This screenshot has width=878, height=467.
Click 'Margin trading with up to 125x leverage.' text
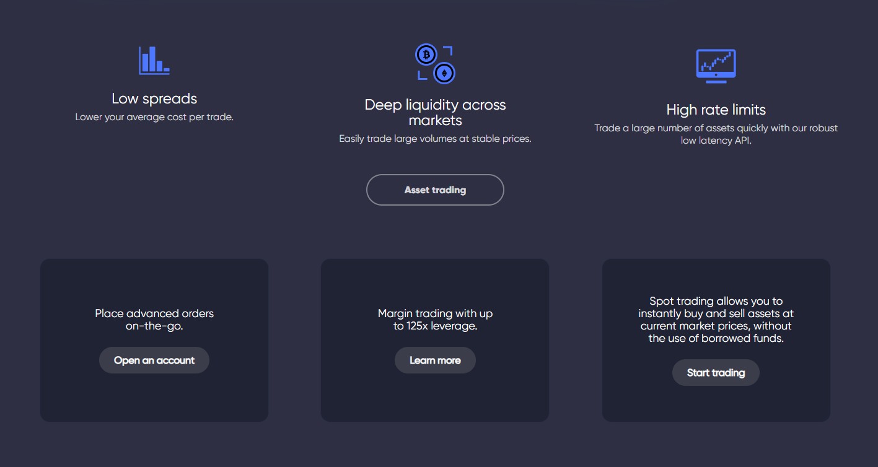[x=435, y=320]
